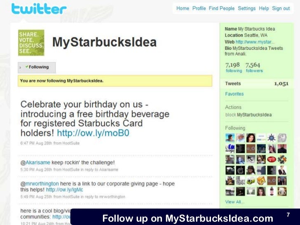Open the 7,564 followers count link
The width and height of the screenshot is (300, 225).
(x=254, y=67)
